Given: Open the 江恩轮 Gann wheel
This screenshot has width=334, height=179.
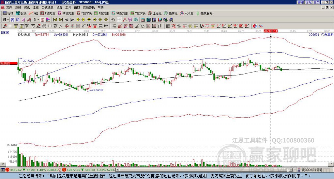Looking at the screenshot, I should pyautogui.click(x=155, y=13).
